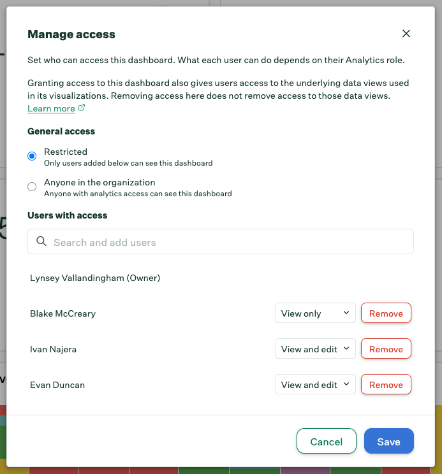Focus the Search and add users field
Image resolution: width=442 pixels, height=474 pixels.
tap(221, 241)
